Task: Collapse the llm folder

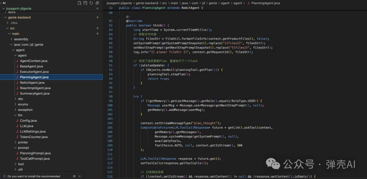Action: 15,115
